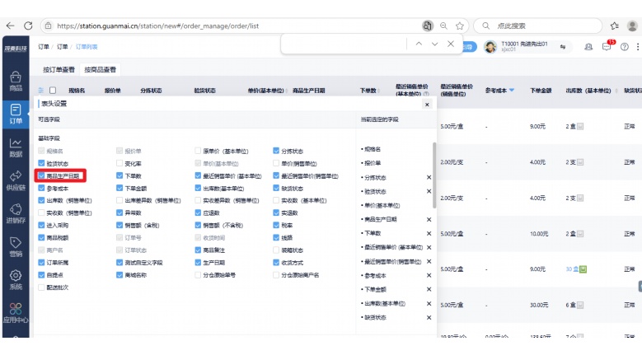Open the 数据 section in sidebar
The image size is (642, 355).
[x=16, y=147]
